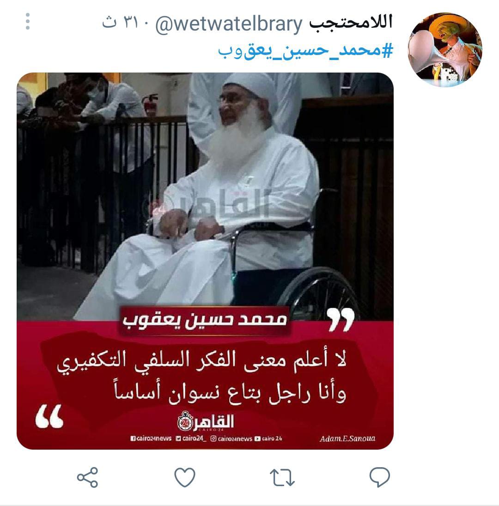Click the reply speech bubble icon
Image resolution: width=499 pixels, height=506 pixels.
point(380,477)
